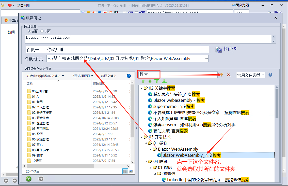This screenshot has width=288, height=186.
Task: Select tree item 辅助思考与决策_百度搜索
Action: coord(177,94)
